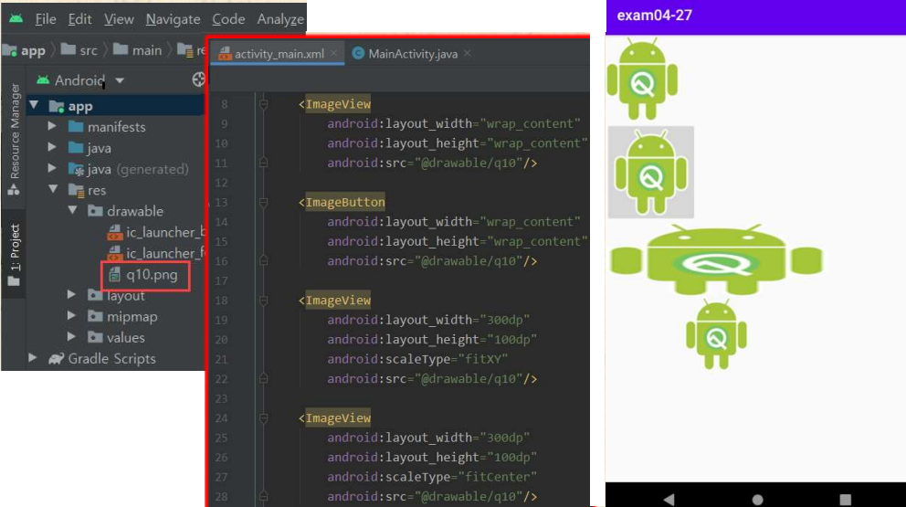Image resolution: width=906 pixels, height=507 pixels.
Task: Click the Android Studio logo icon
Action: click(x=16, y=18)
